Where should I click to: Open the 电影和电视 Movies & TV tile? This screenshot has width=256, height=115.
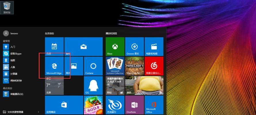154,47
